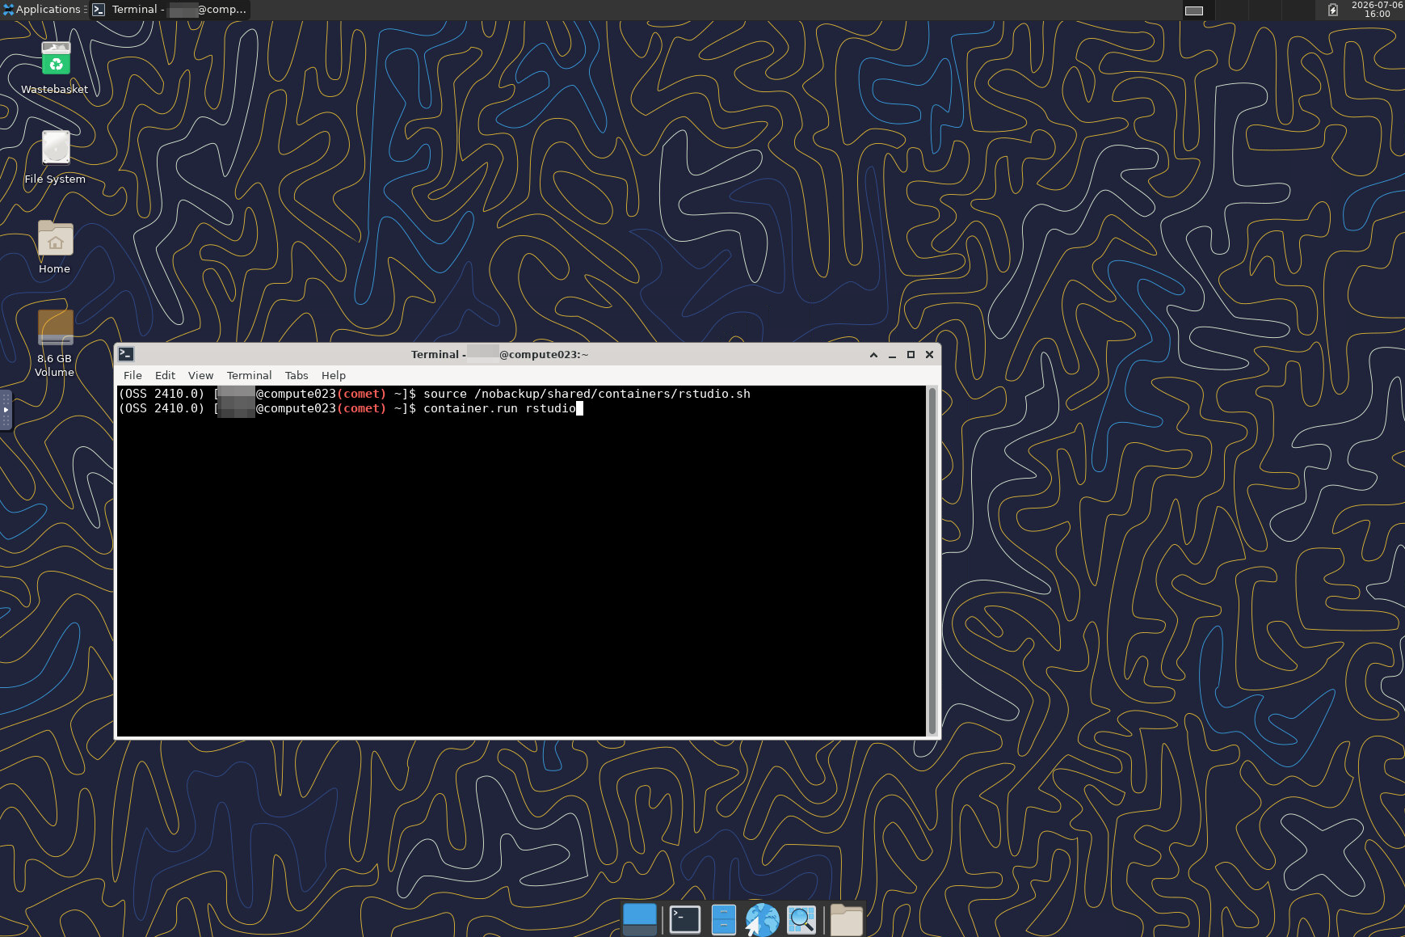Click the 'container.run rstudio' command text
This screenshot has height=937, width=1405.
click(x=500, y=408)
